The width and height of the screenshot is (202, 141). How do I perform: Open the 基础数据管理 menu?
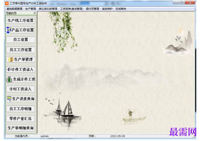[14, 9]
